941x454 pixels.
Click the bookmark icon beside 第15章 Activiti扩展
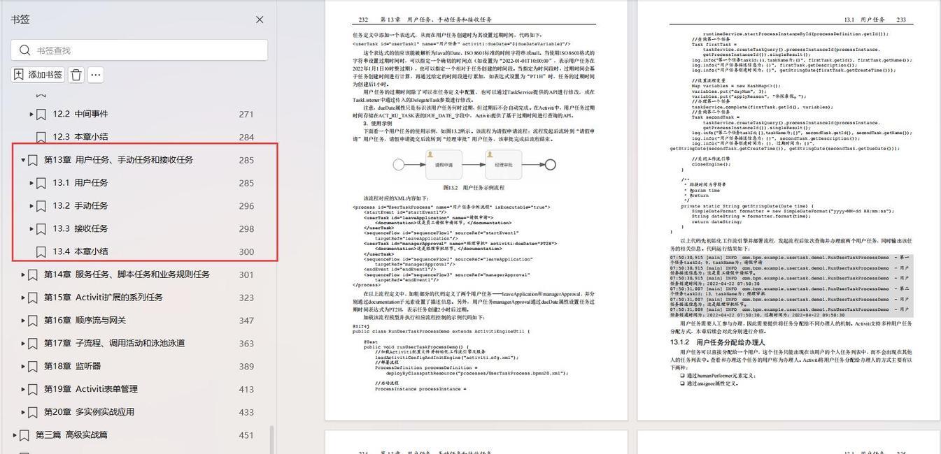(x=33, y=298)
